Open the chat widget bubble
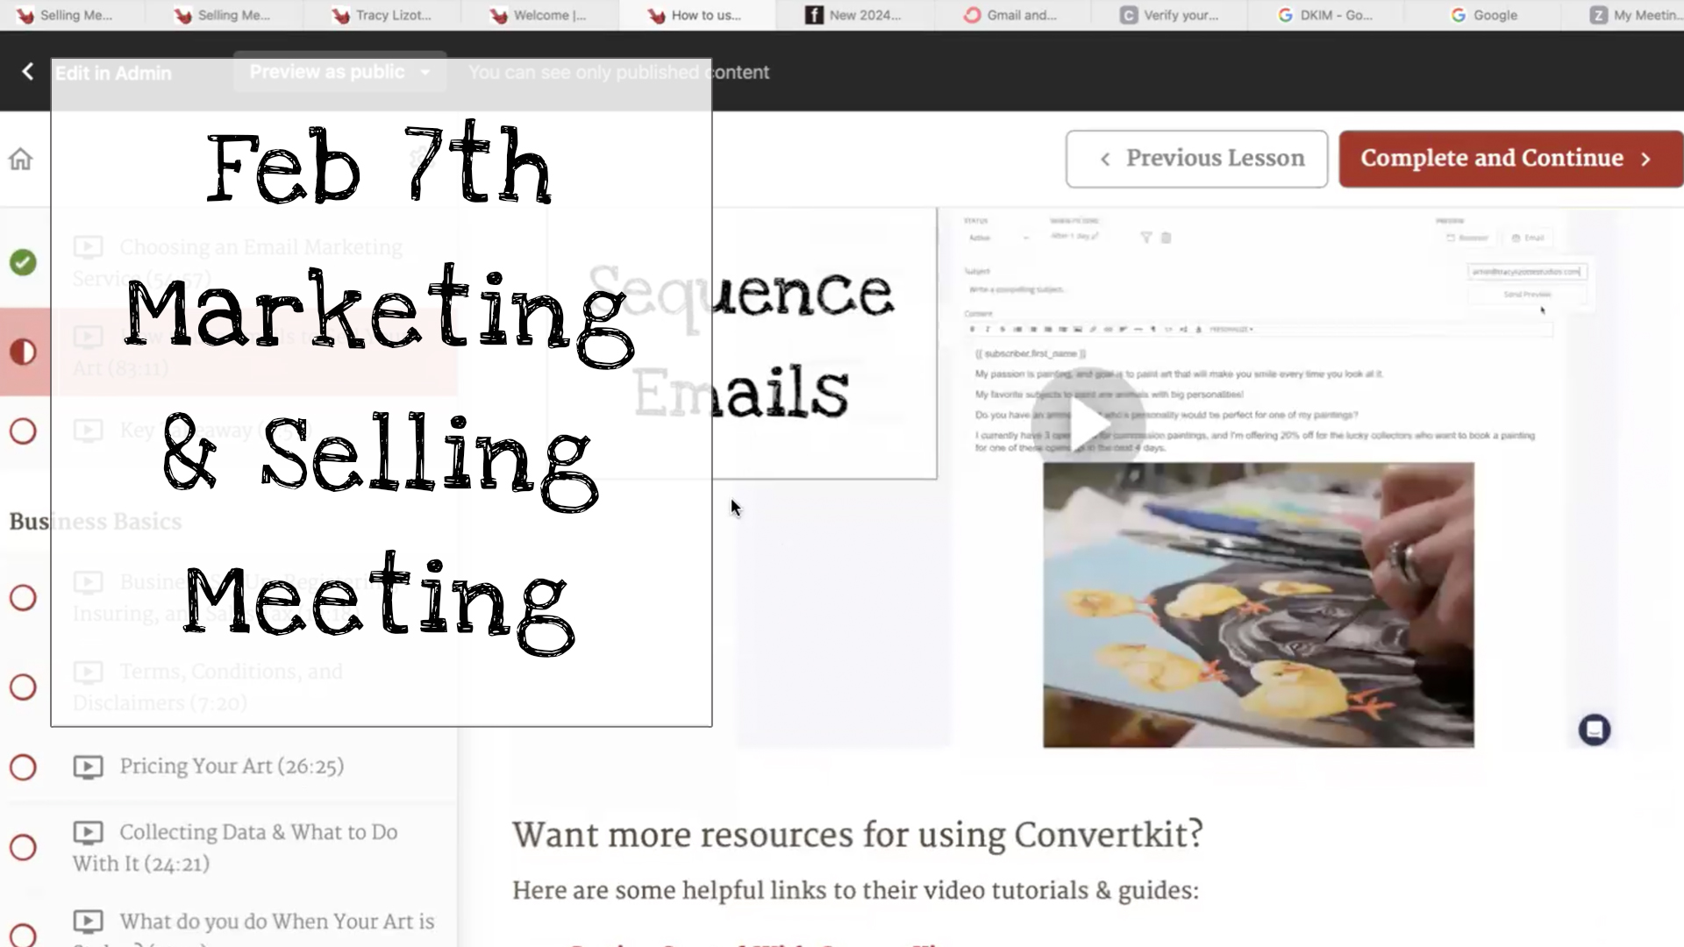Screen dimensions: 1684x947 tap(1594, 730)
